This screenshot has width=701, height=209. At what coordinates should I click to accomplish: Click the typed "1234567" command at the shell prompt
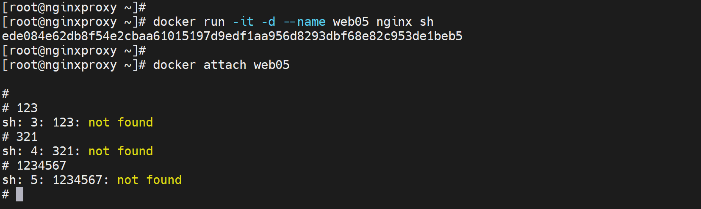tap(42, 166)
